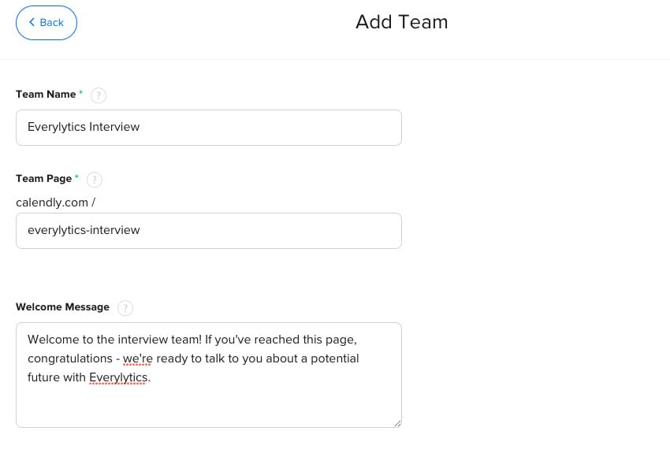
Task: Focus the Team Name input field
Action: click(x=209, y=127)
